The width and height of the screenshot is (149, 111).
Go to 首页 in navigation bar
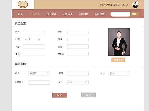pos(20,14)
